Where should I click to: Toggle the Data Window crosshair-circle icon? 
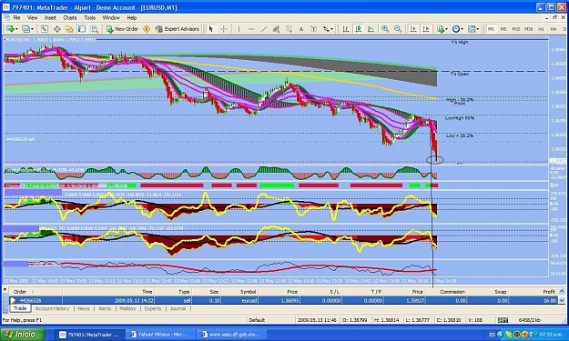point(57,29)
